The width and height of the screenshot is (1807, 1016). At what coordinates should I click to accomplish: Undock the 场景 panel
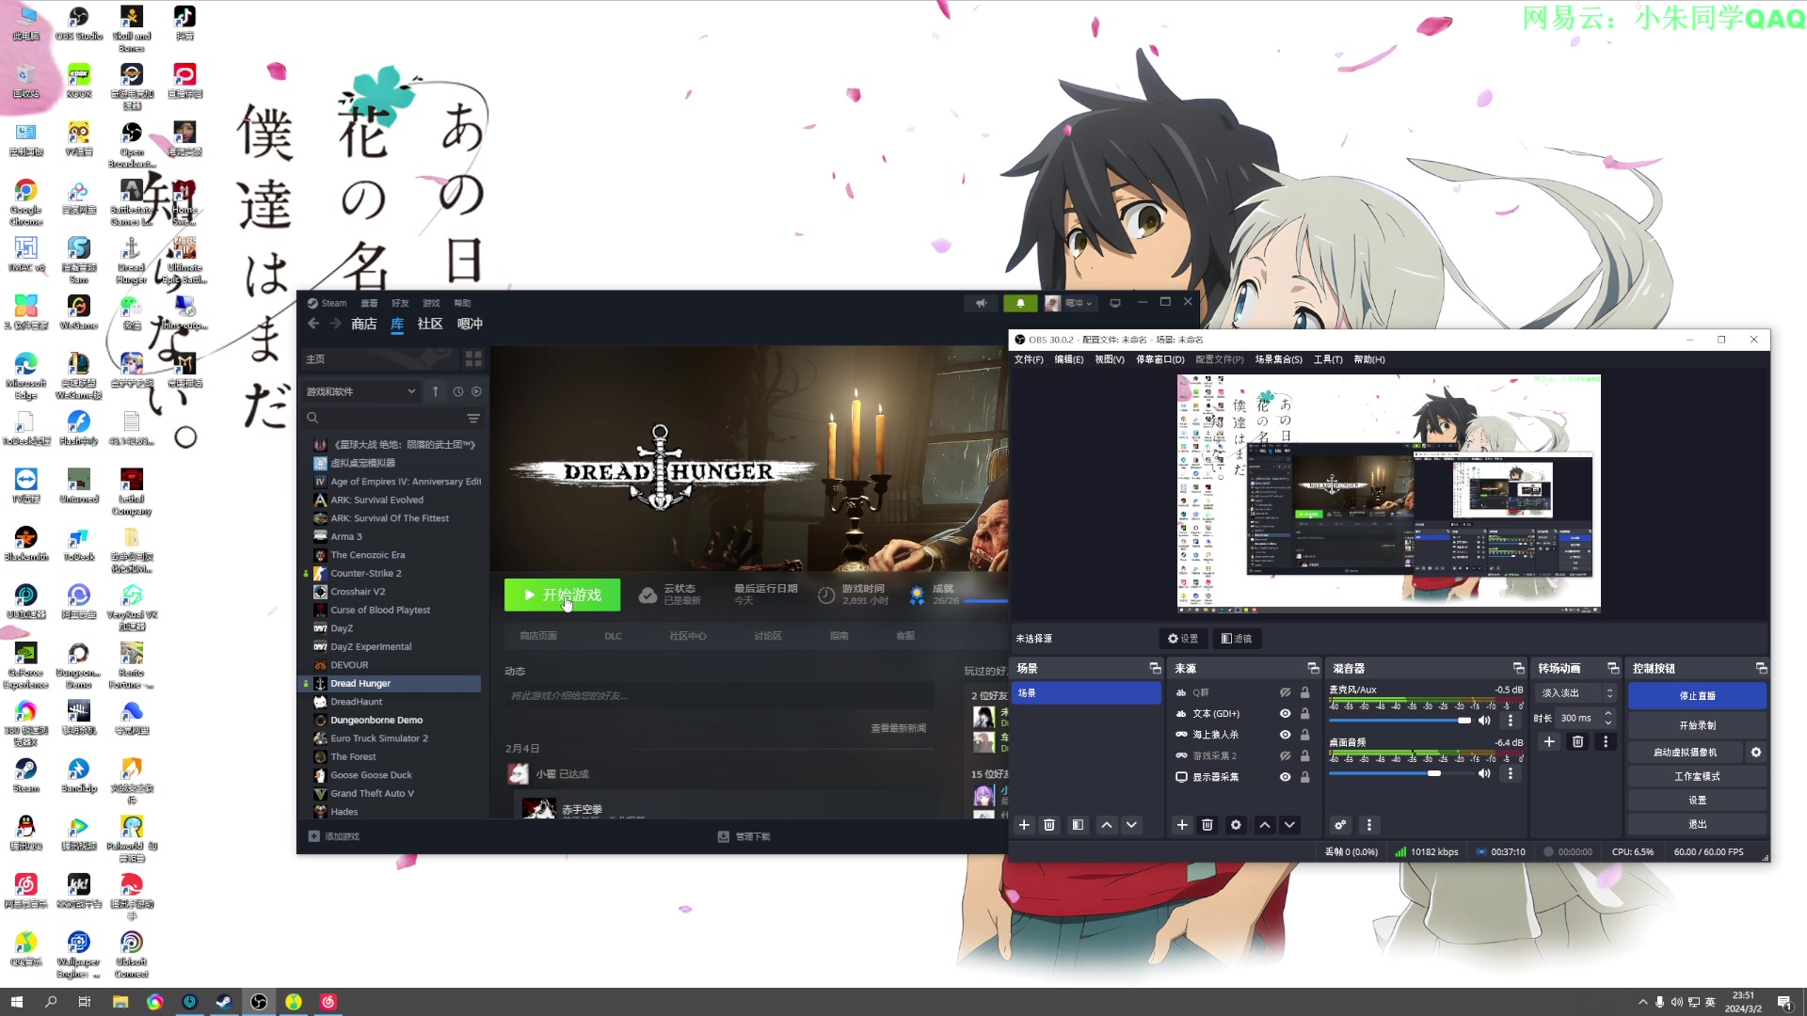pos(1155,668)
